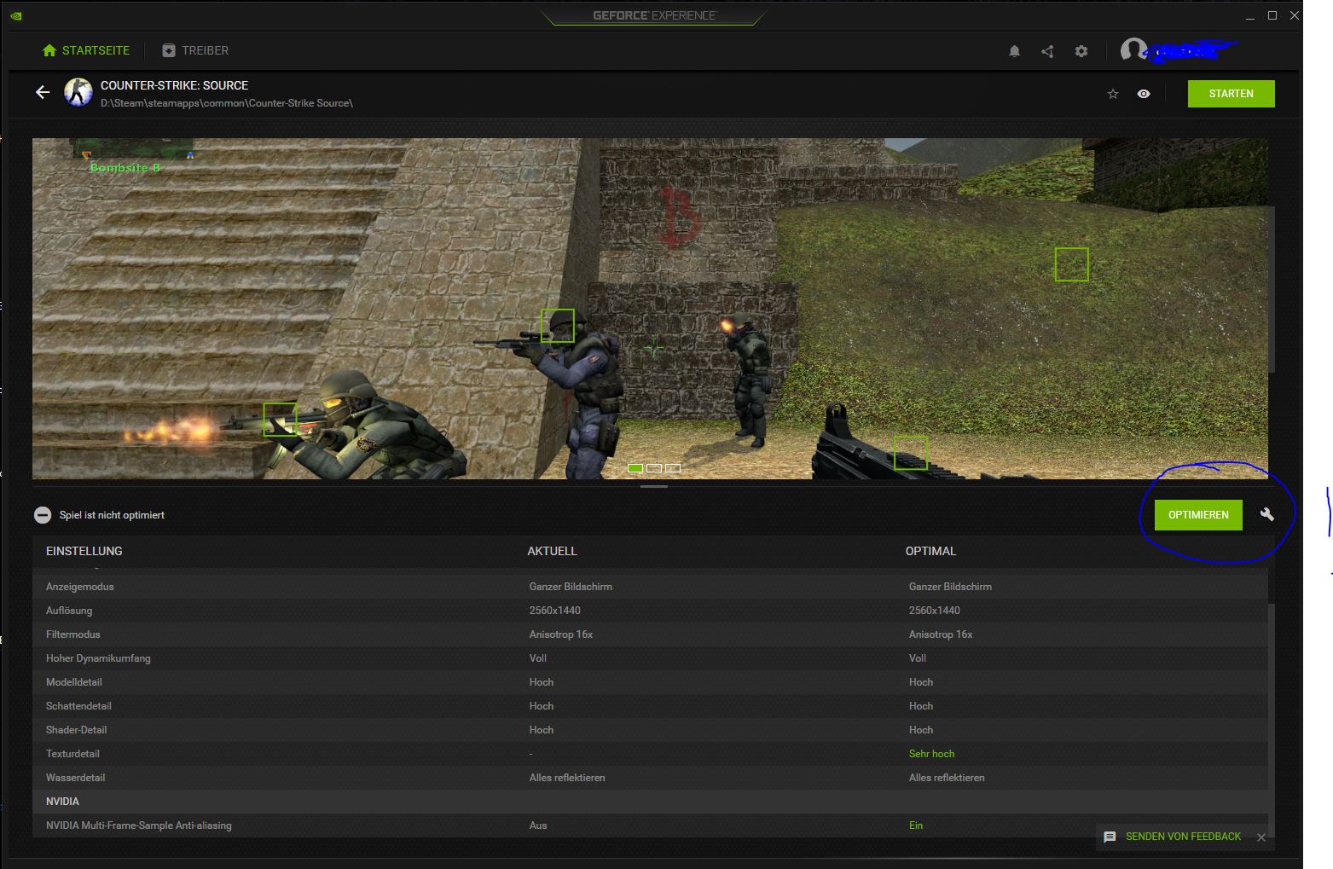Image resolution: width=1333 pixels, height=869 pixels.
Task: Select the second screenshot indicator
Action: (654, 468)
